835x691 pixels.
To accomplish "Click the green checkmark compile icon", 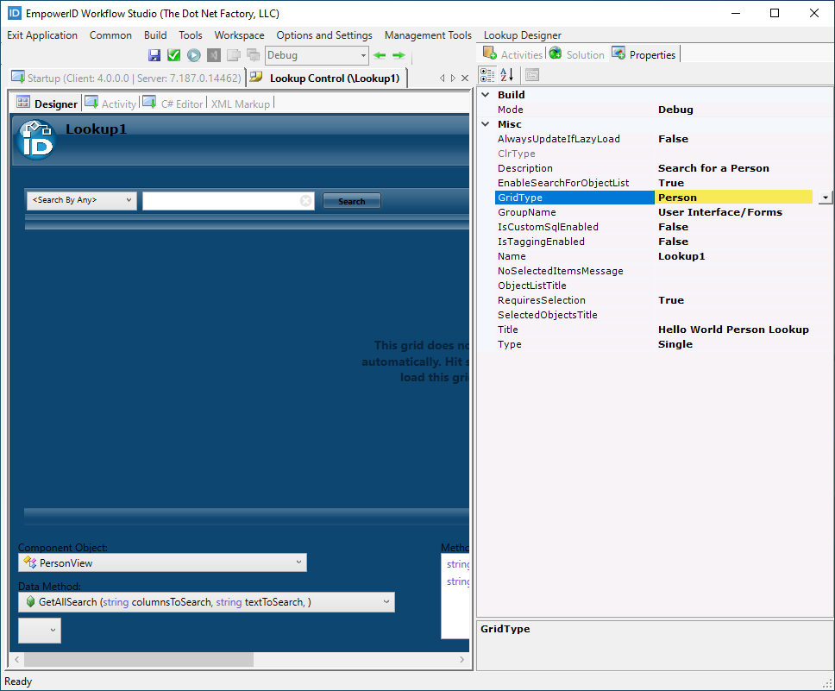I will (x=173, y=55).
